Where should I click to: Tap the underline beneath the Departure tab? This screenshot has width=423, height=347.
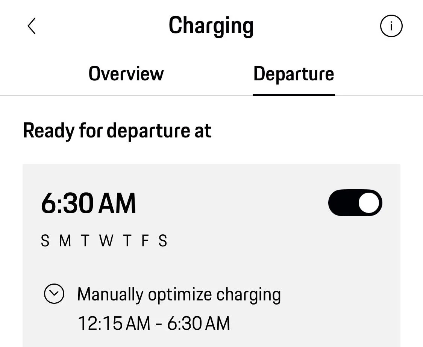coord(294,95)
